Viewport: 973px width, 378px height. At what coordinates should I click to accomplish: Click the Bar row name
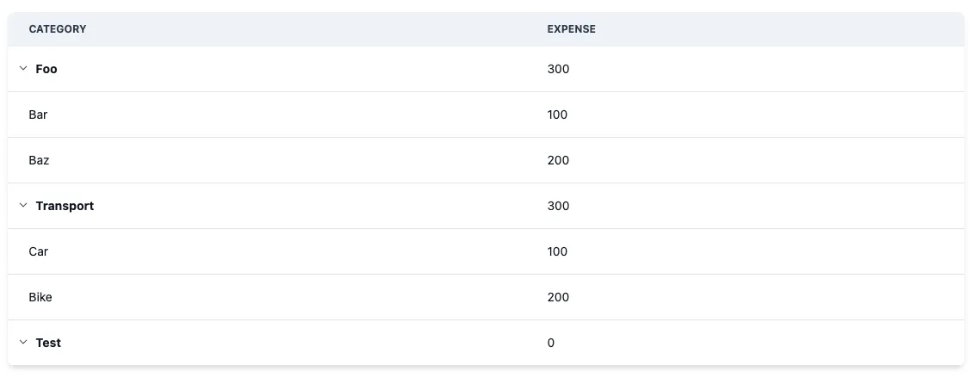[38, 115]
